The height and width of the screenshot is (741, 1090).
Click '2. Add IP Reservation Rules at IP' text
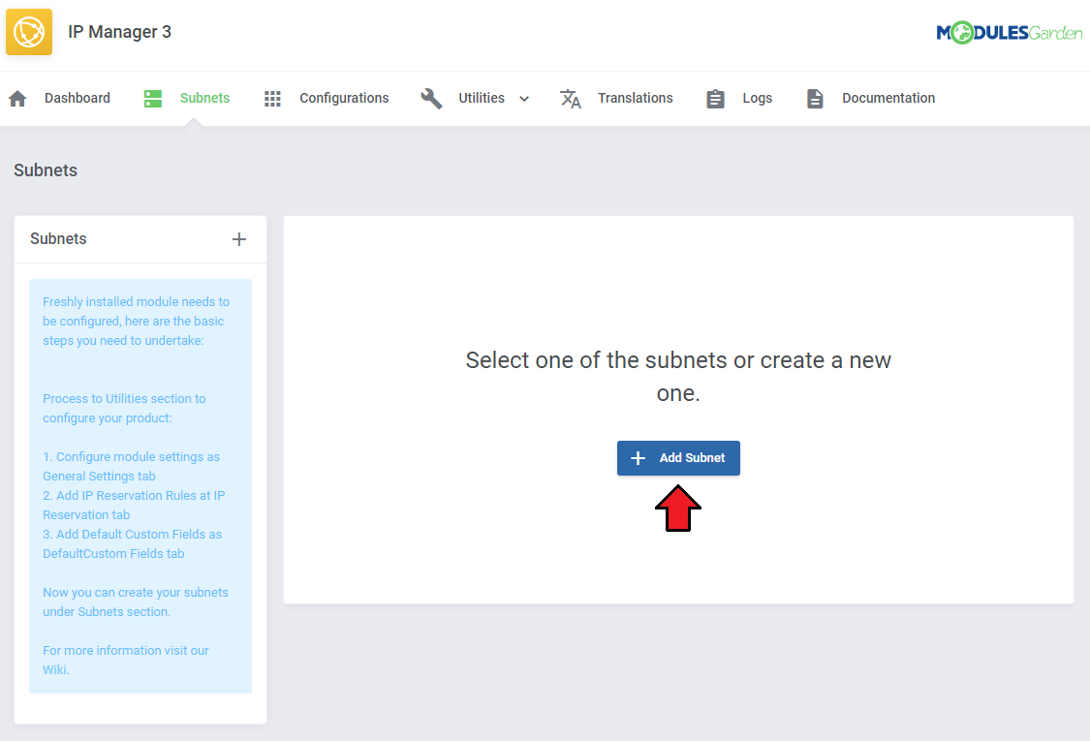(x=134, y=496)
